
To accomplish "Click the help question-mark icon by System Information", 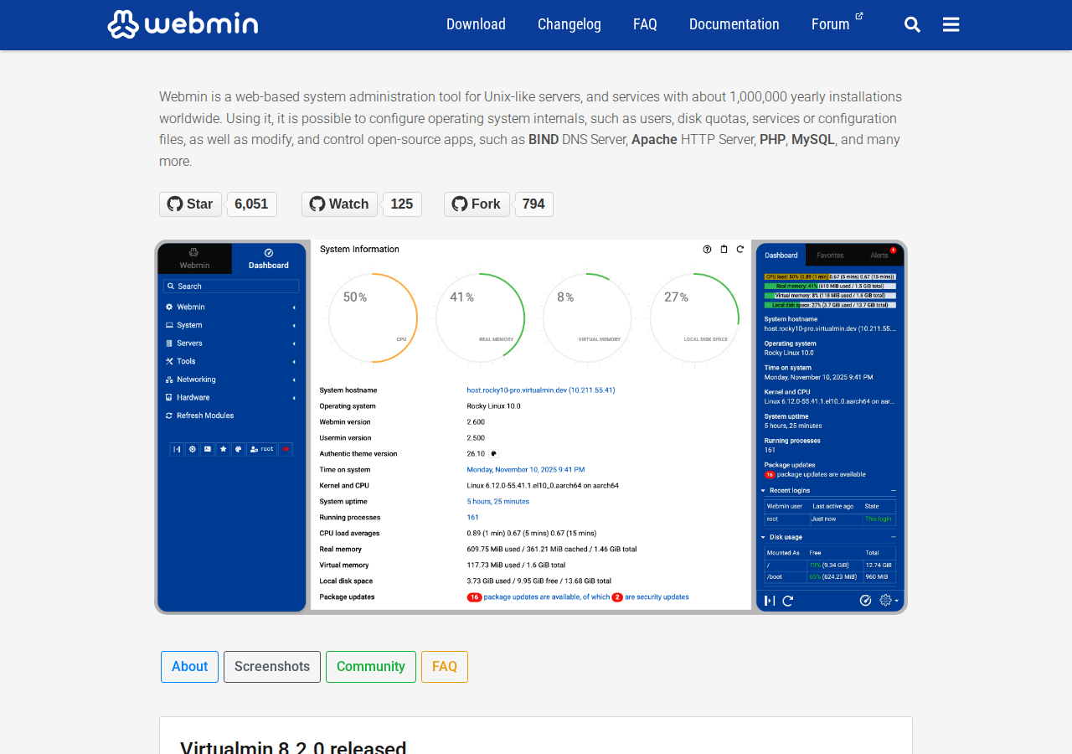I will pos(707,250).
